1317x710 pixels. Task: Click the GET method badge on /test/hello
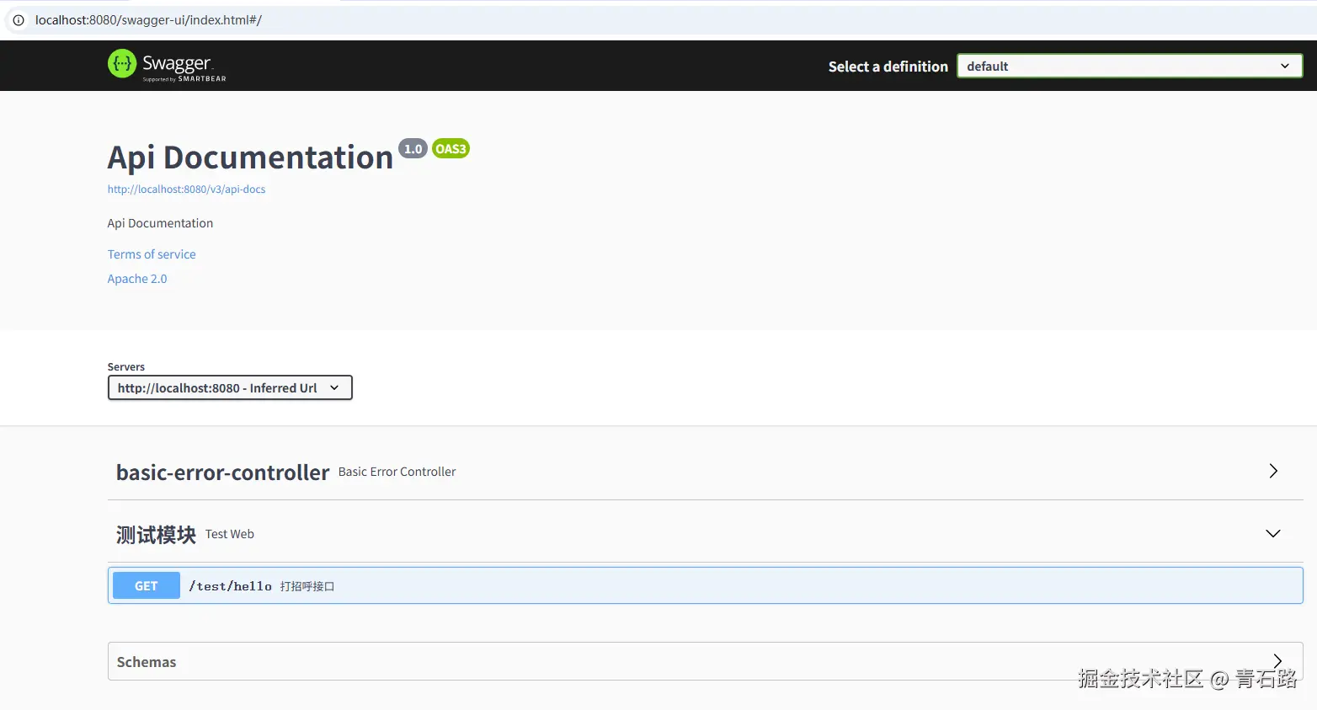click(145, 585)
